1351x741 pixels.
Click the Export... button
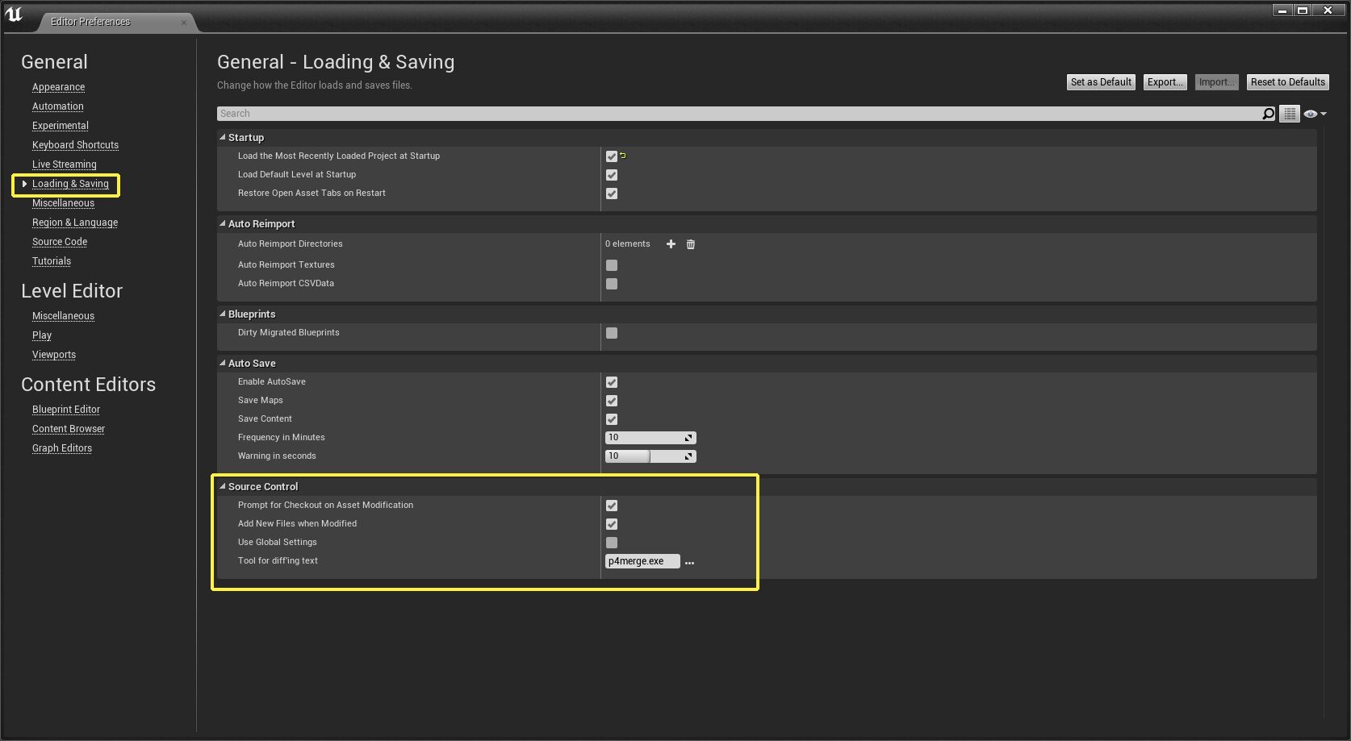[x=1165, y=82]
